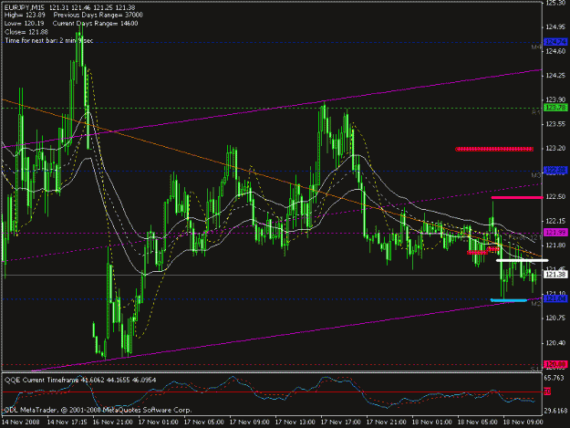Click the '18 Nov 09:00' time axis label
570x428 pixels.
[x=523, y=423]
